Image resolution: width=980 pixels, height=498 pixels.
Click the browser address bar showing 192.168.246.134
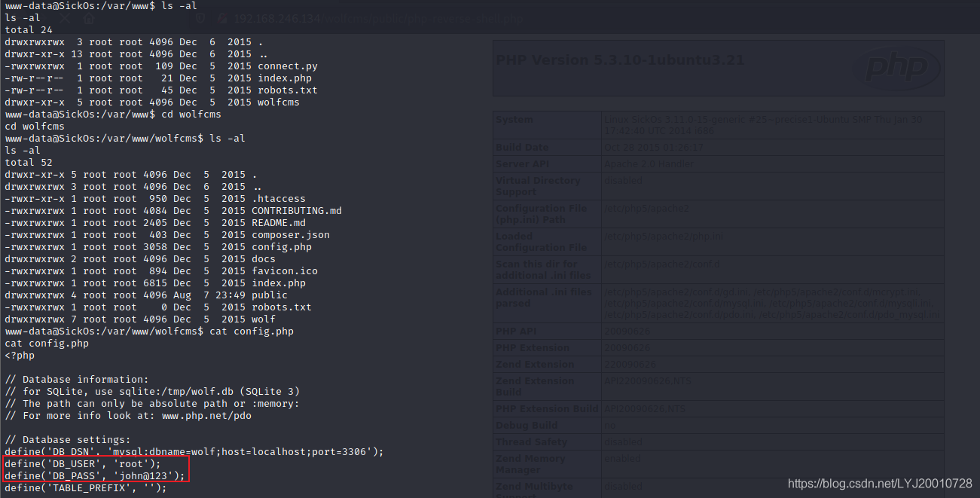[377, 18]
